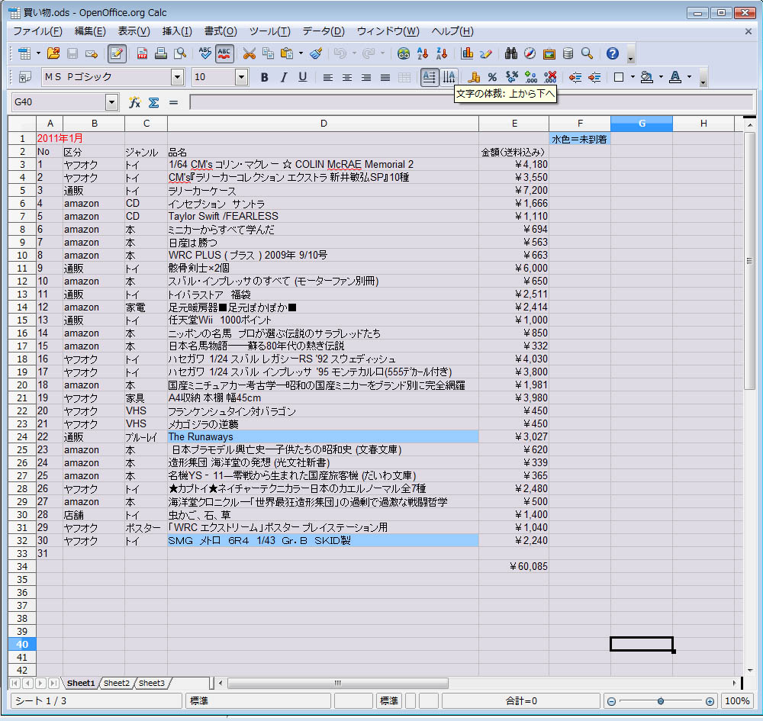Expand the paste options arrow
The image size is (763, 721).
[301, 53]
